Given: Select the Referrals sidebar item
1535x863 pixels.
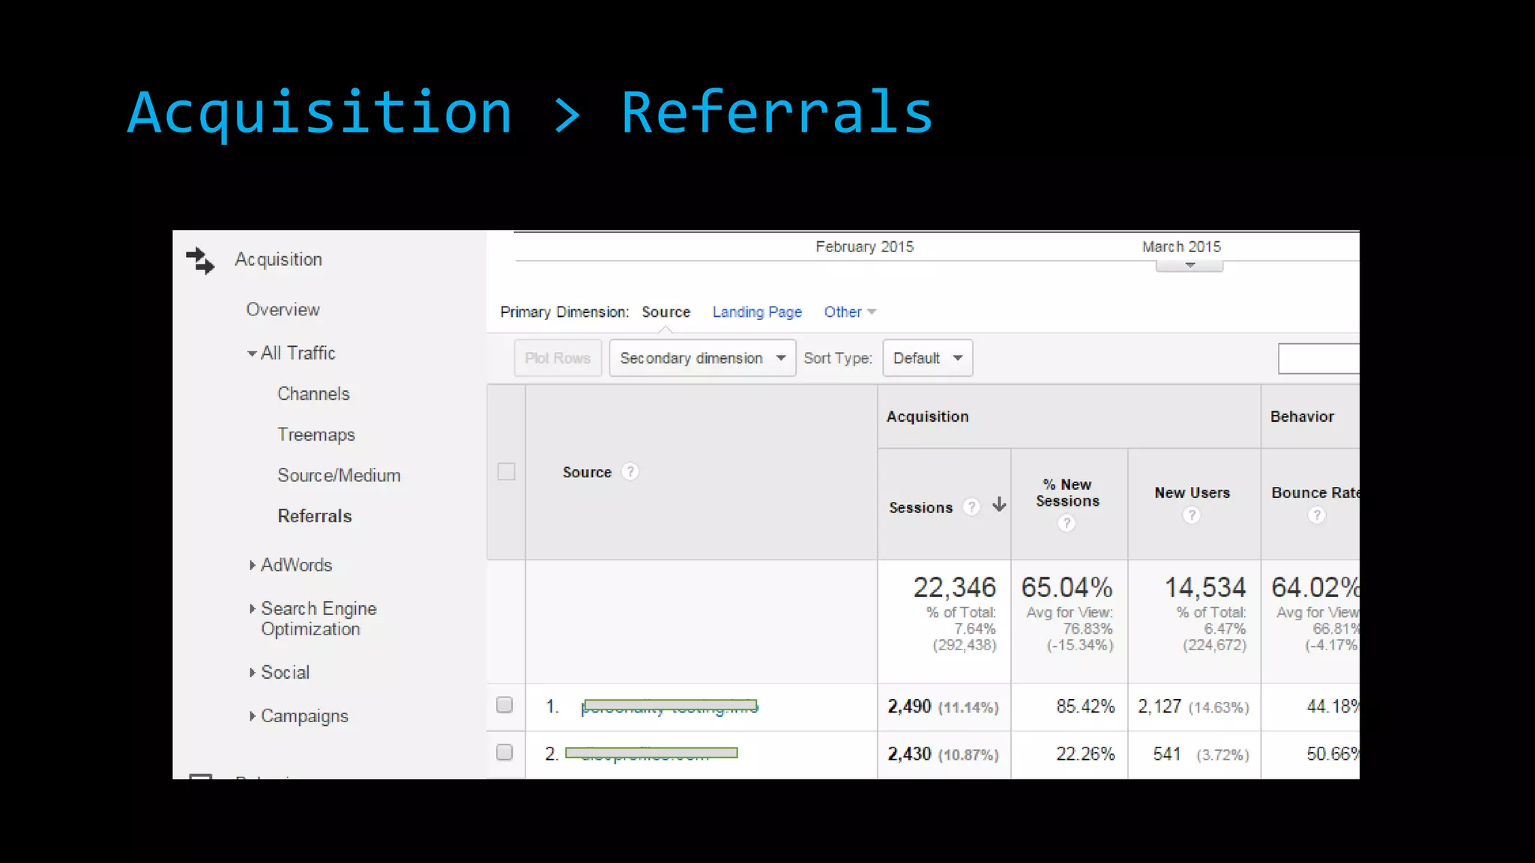Looking at the screenshot, I should tap(315, 516).
